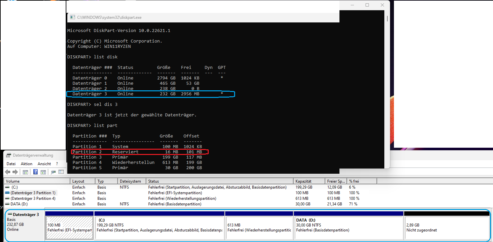Image resolution: width=493 pixels, height=242 pixels.
Task: Click the checklist toolbar icon
Action: [61, 172]
